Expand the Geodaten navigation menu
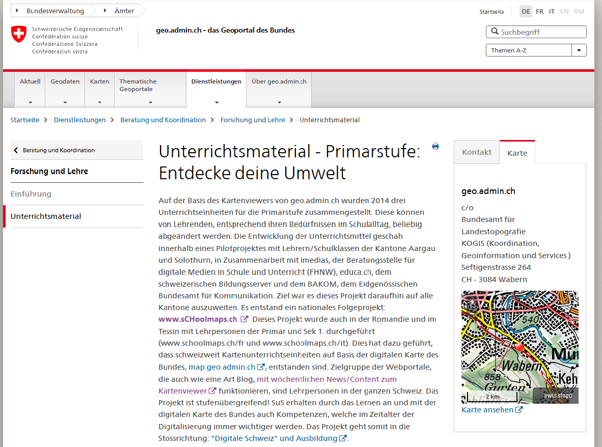This screenshot has width=602, height=447. (x=65, y=91)
